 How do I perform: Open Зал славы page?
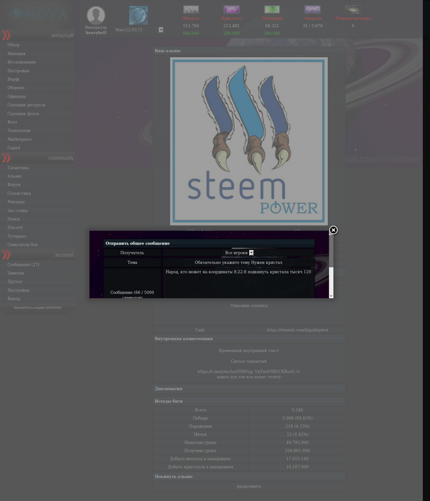coord(17,210)
